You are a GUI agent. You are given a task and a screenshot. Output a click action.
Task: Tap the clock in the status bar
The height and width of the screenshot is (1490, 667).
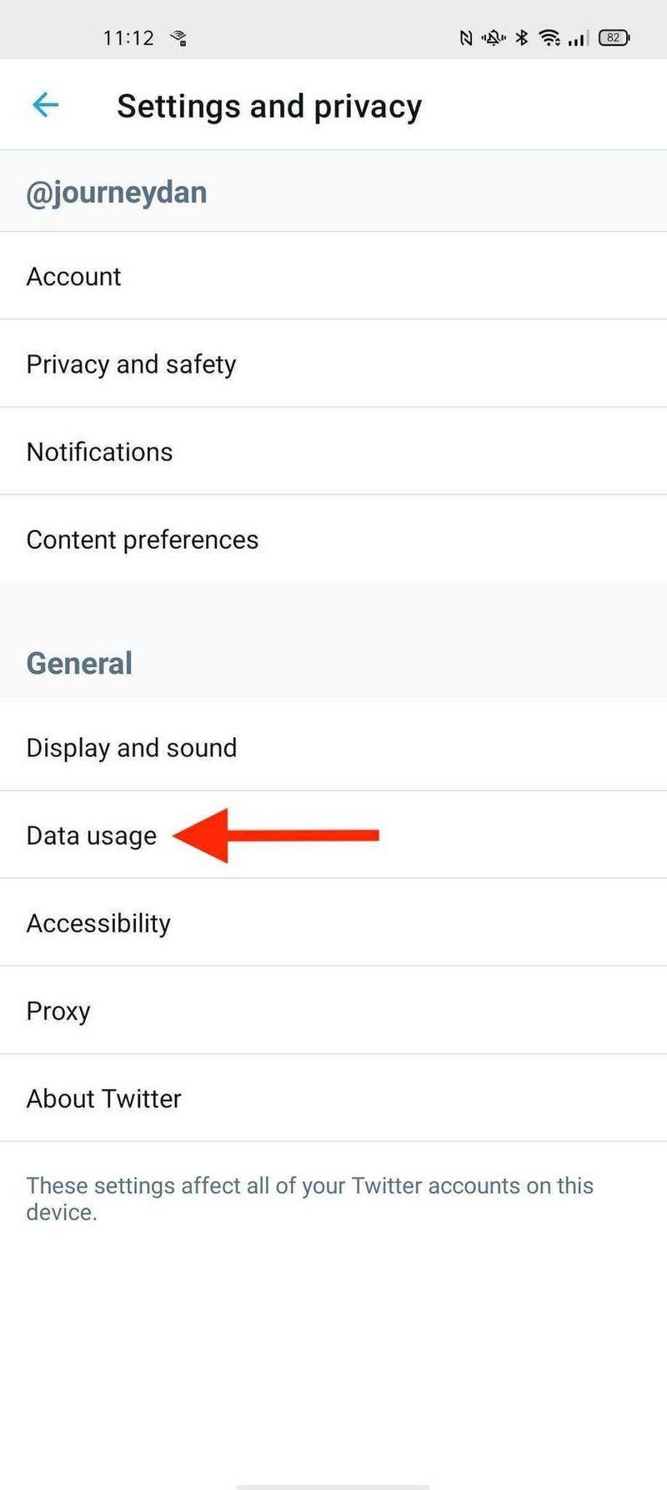pos(128,36)
